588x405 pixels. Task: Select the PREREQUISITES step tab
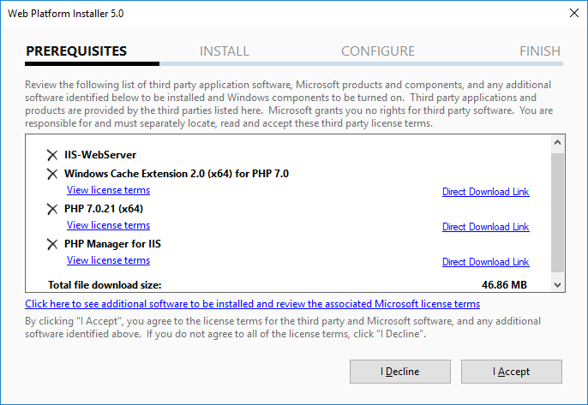tap(76, 51)
